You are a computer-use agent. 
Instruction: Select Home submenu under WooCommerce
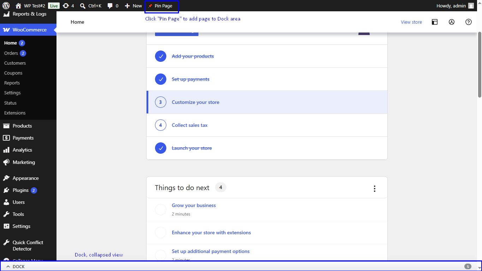point(11,43)
